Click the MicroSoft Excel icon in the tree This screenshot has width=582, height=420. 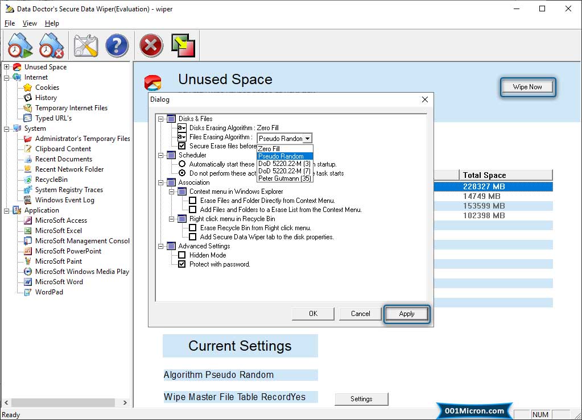pyautogui.click(x=27, y=231)
